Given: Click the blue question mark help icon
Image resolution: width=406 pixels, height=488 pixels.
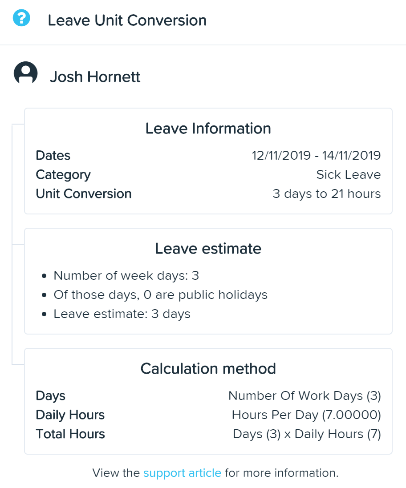Looking at the screenshot, I should [21, 18].
